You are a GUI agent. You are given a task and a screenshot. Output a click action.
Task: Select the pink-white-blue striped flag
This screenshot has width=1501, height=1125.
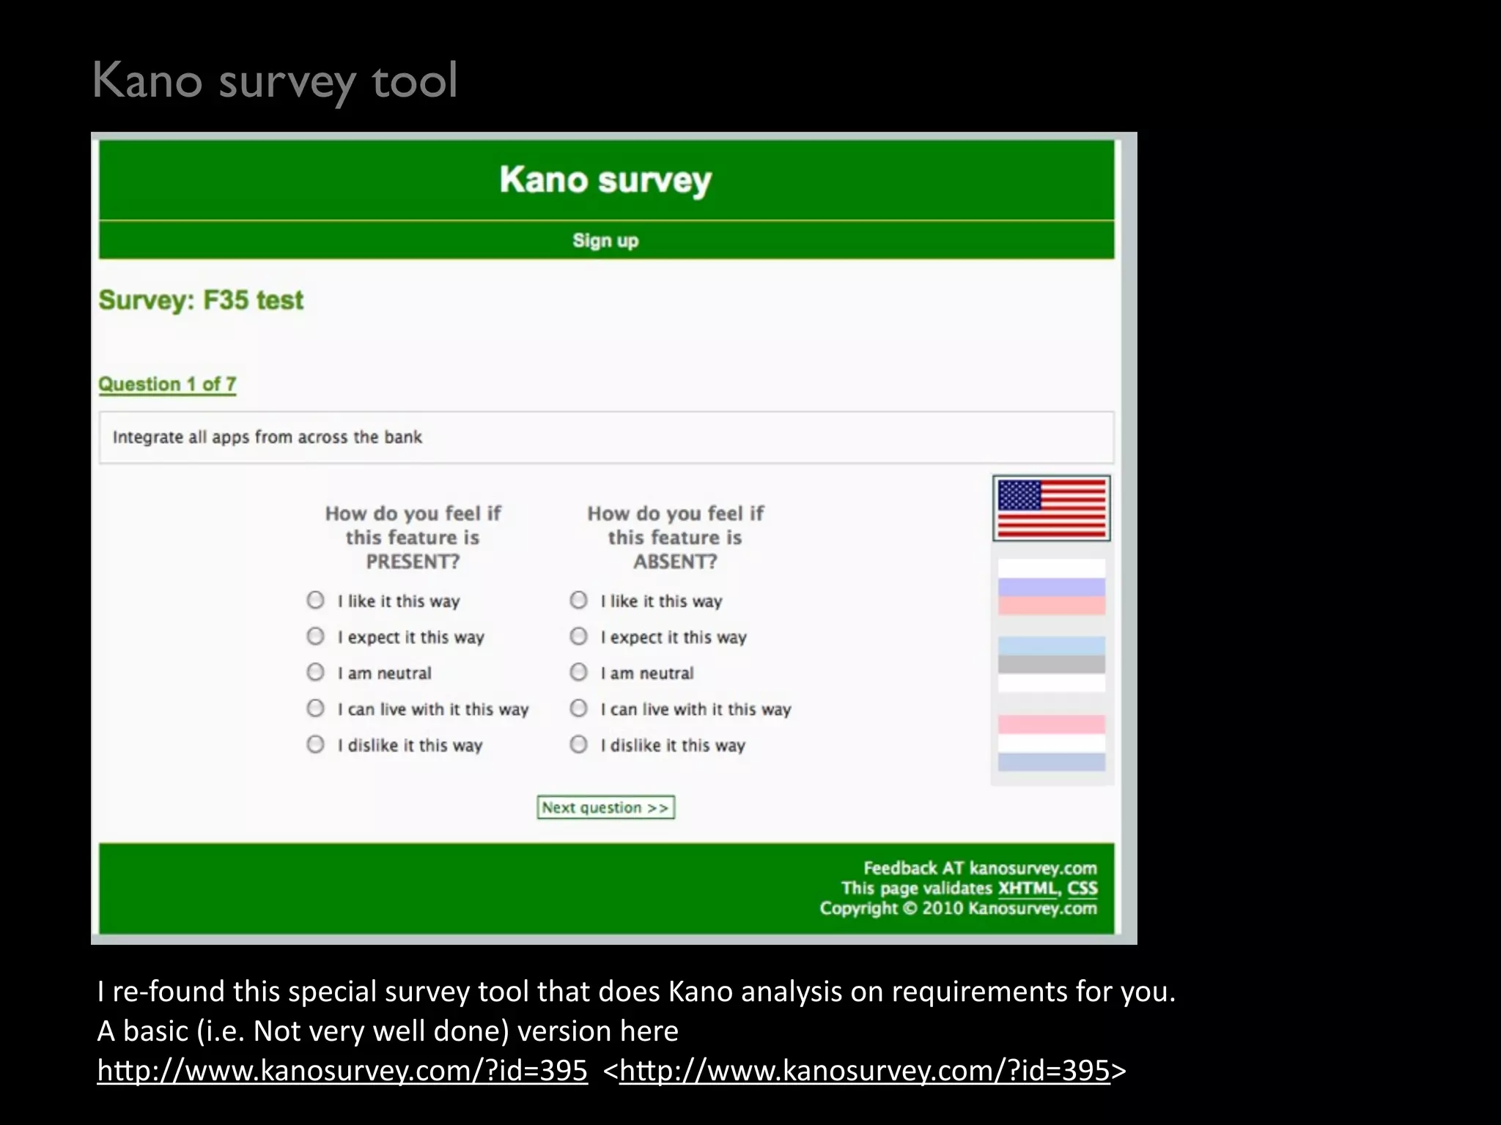pyautogui.click(x=1052, y=743)
